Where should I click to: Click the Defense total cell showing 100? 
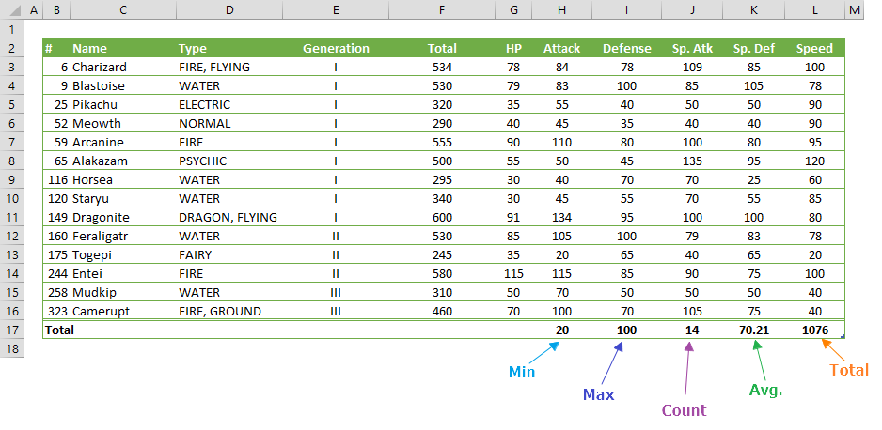coord(626,330)
